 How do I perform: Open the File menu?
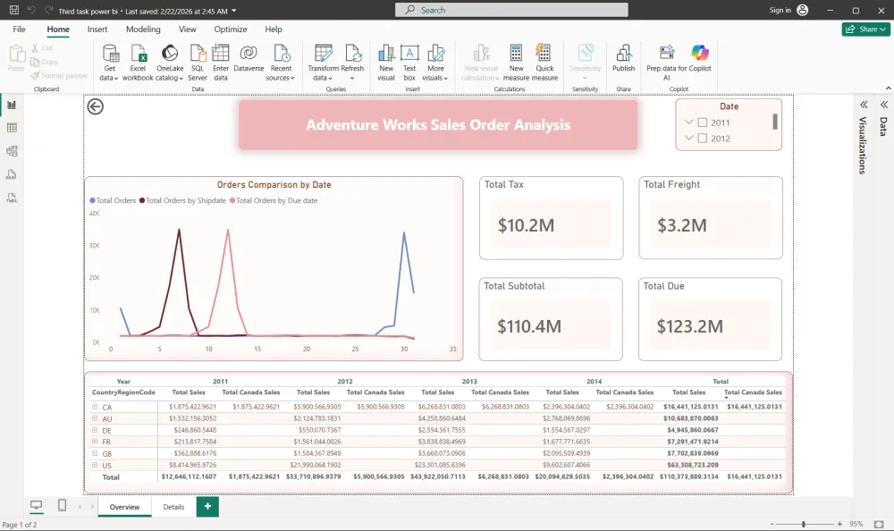pos(19,29)
